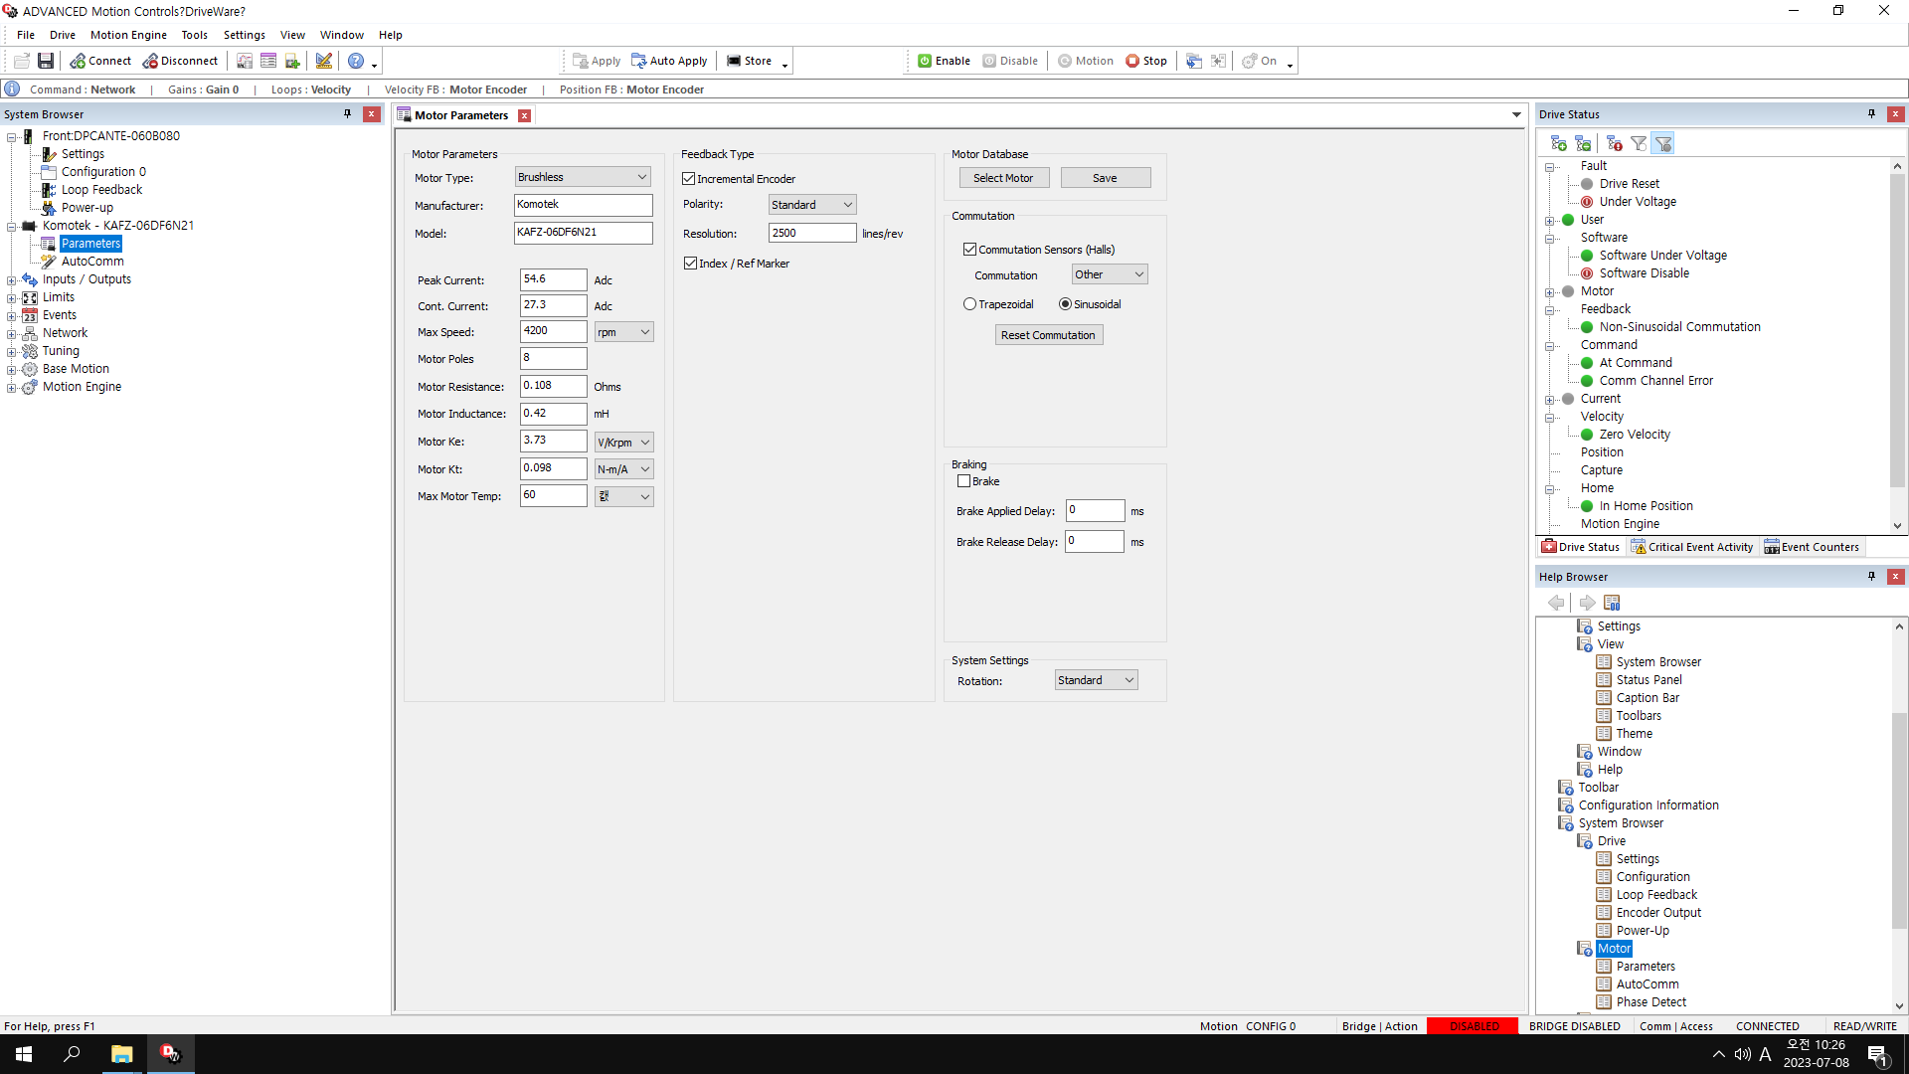Screen dimensions: 1909x1074
Task: Click the Save floppy disk toolbar icon
Action: tap(46, 61)
